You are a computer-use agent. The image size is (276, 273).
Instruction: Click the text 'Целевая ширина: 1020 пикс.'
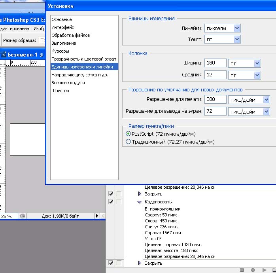[174, 245]
